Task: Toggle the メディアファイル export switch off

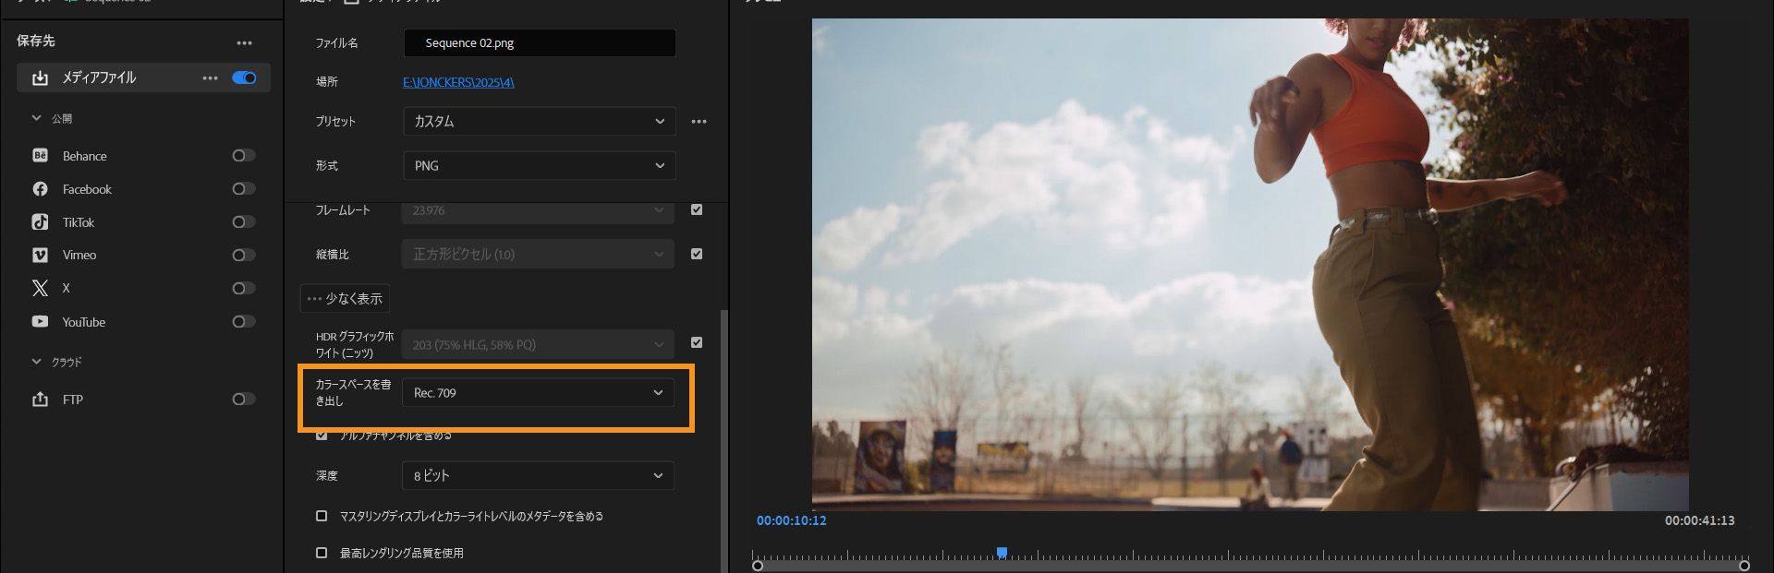Action: coord(244,78)
